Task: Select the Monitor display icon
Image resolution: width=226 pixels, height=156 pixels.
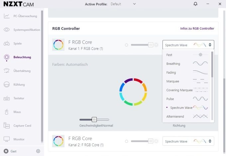Action: point(7,139)
